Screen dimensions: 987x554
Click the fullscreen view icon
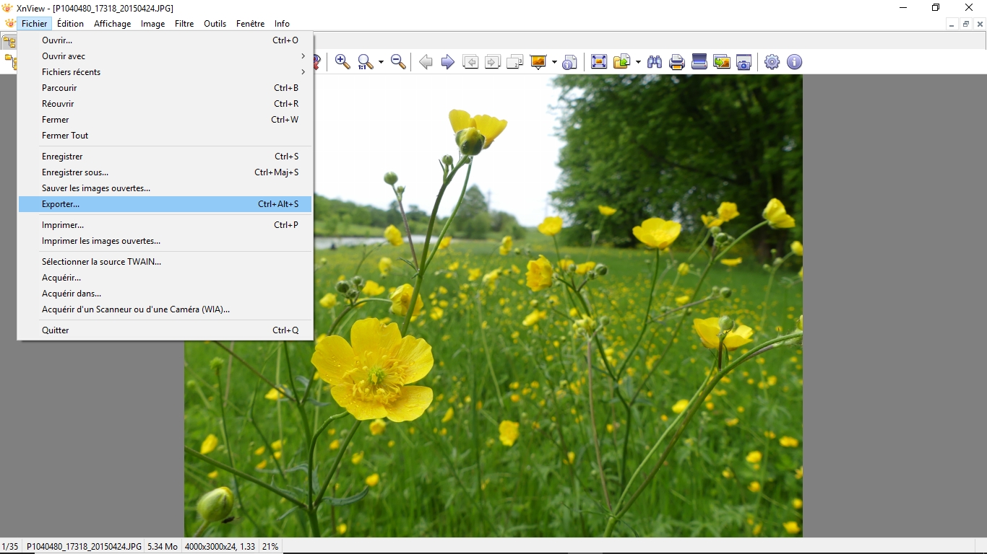pyautogui.click(x=599, y=62)
